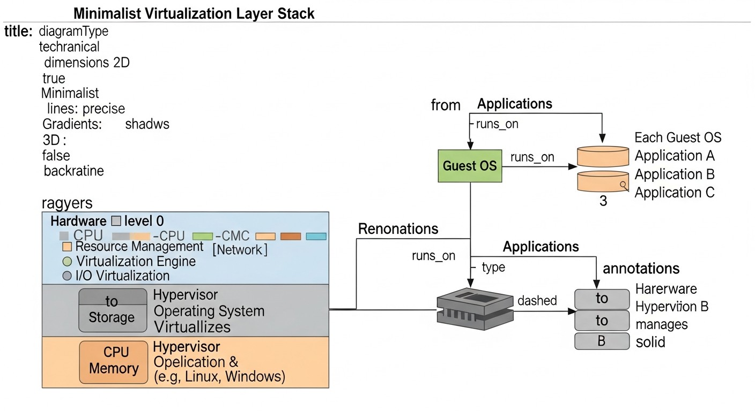Select the second gray 'to' annotation box
This screenshot has width=755, height=411.
pyautogui.click(x=602, y=321)
